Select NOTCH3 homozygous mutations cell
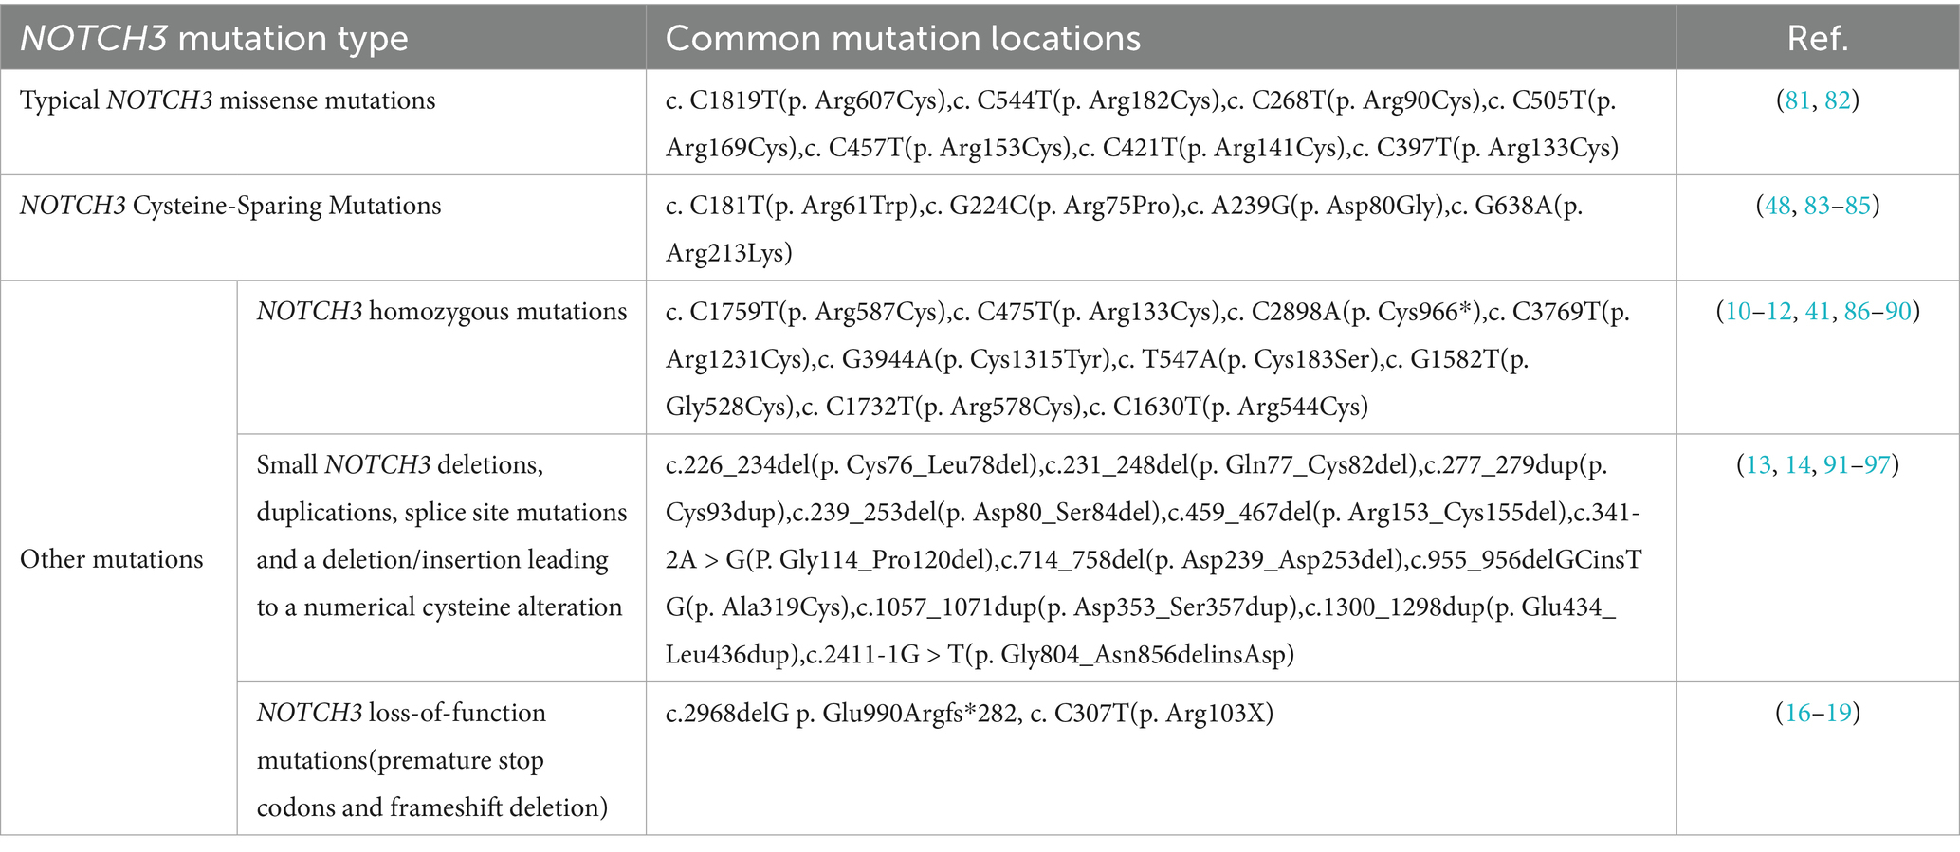Screen dimensions: 1960x852 [x=442, y=312]
